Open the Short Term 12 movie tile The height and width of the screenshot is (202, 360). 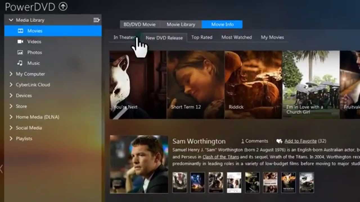(195, 85)
